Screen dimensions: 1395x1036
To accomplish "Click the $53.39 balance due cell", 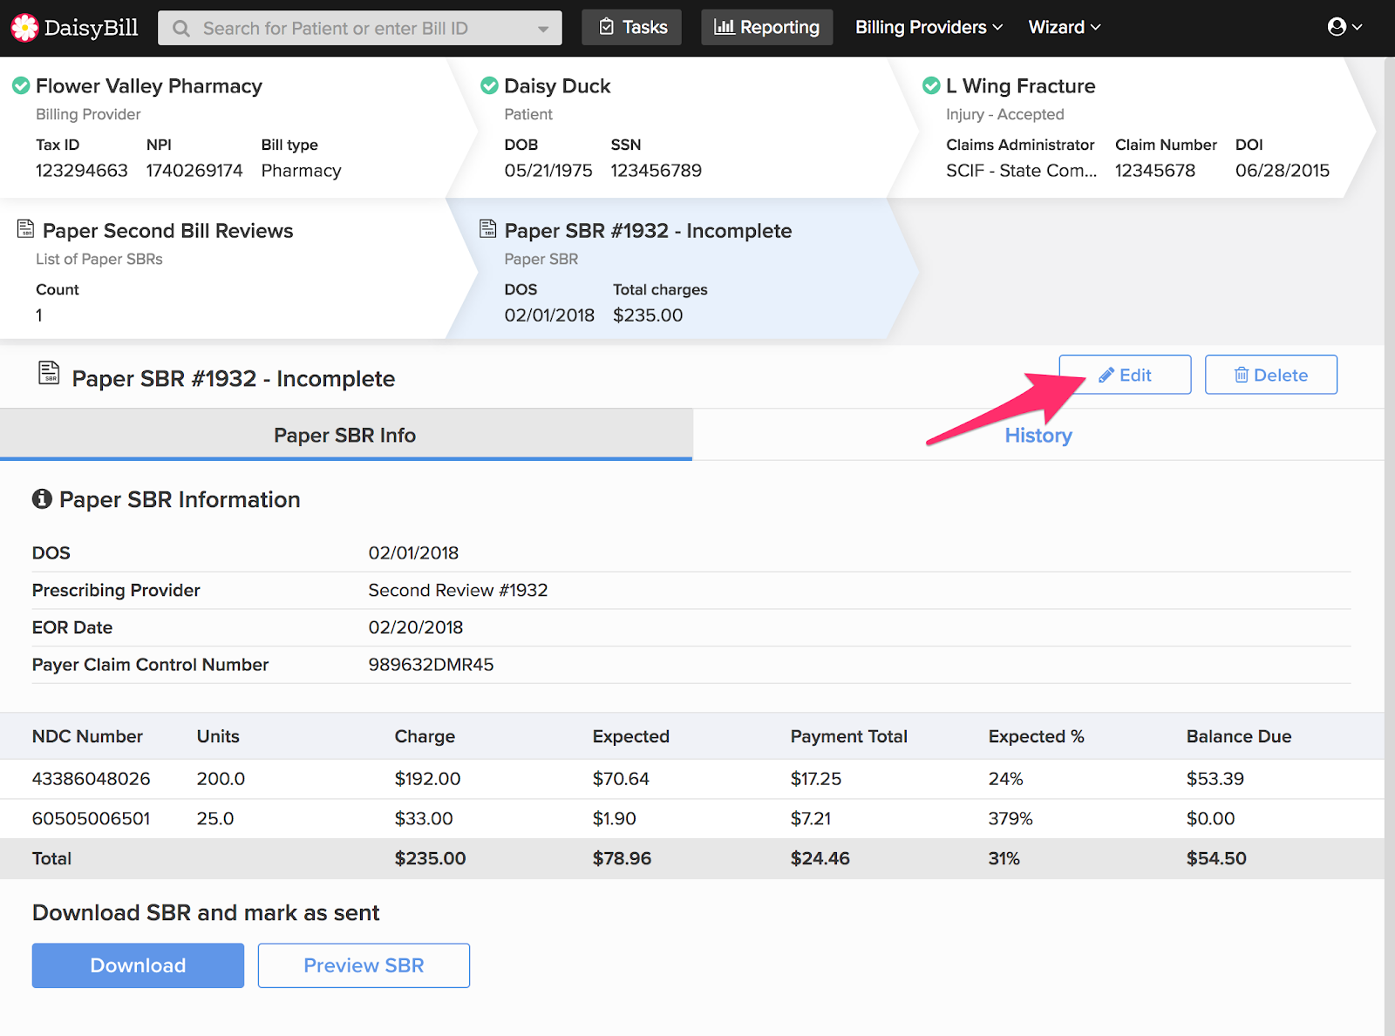I will click(1215, 779).
